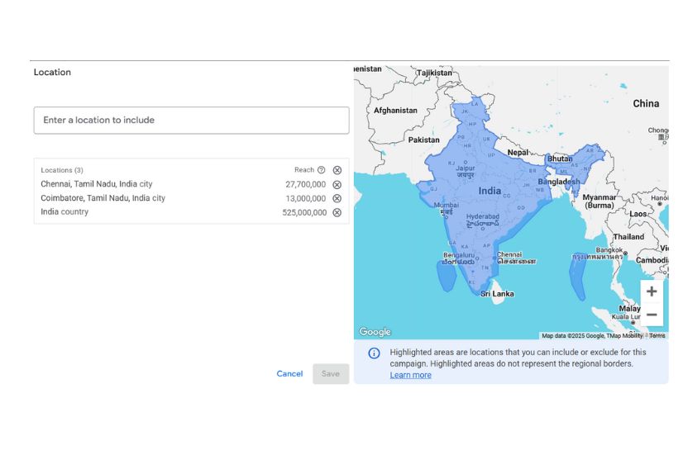Remove the Coimbatore, Tamil Nadu location
Image resolution: width=683 pixels, height=455 pixels.
[x=337, y=198]
